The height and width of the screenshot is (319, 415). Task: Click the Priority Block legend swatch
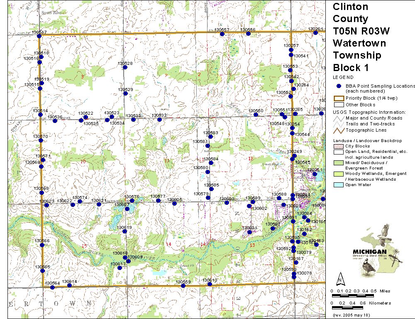pyautogui.click(x=339, y=98)
